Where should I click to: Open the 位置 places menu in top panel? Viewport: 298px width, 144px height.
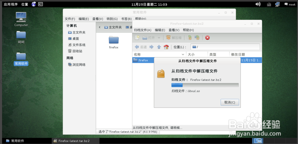click(x=25, y=4)
